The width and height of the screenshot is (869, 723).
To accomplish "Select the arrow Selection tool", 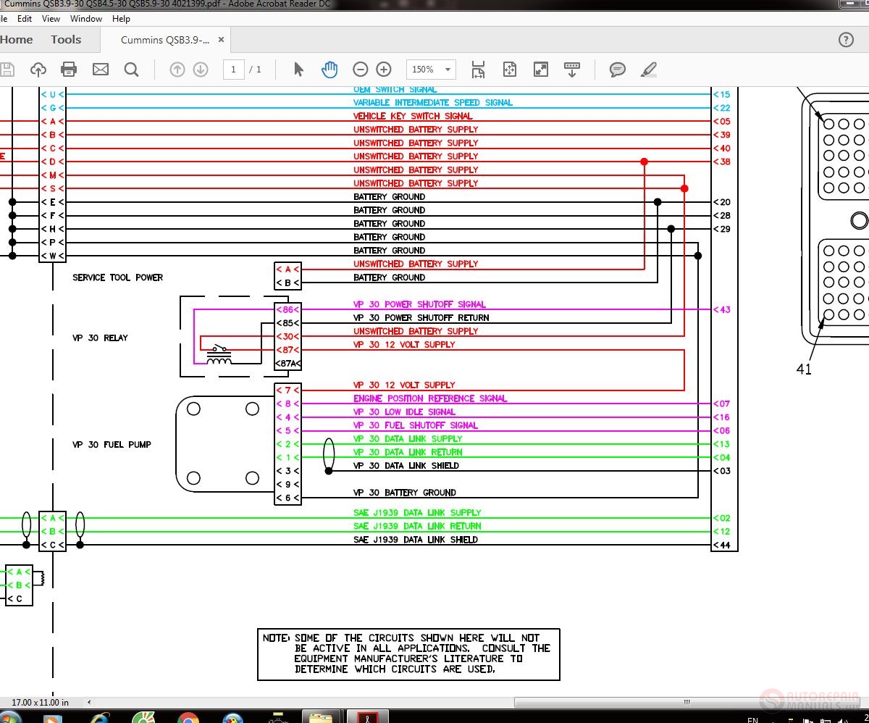I will (298, 69).
